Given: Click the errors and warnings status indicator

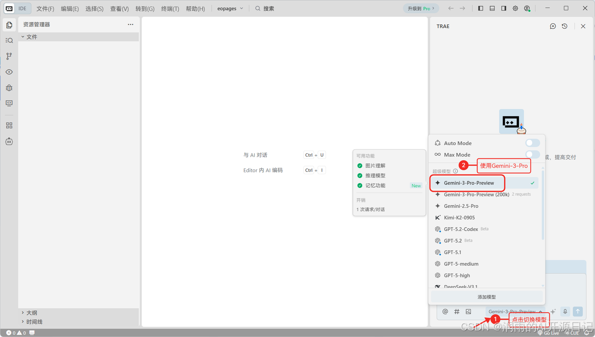Looking at the screenshot, I should 16,333.
